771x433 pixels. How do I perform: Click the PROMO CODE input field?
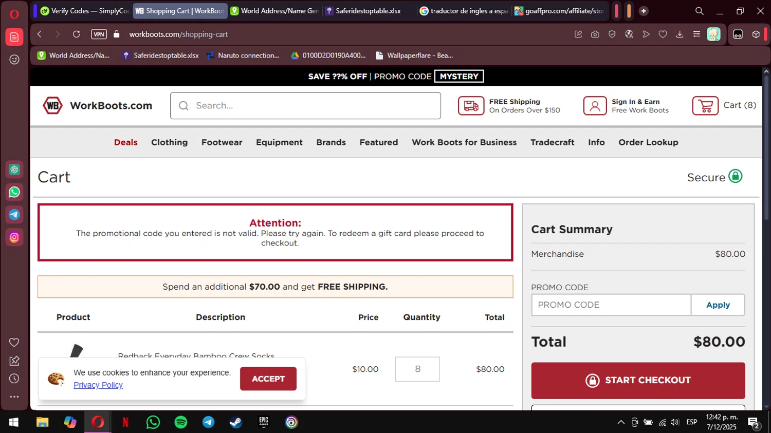point(611,305)
